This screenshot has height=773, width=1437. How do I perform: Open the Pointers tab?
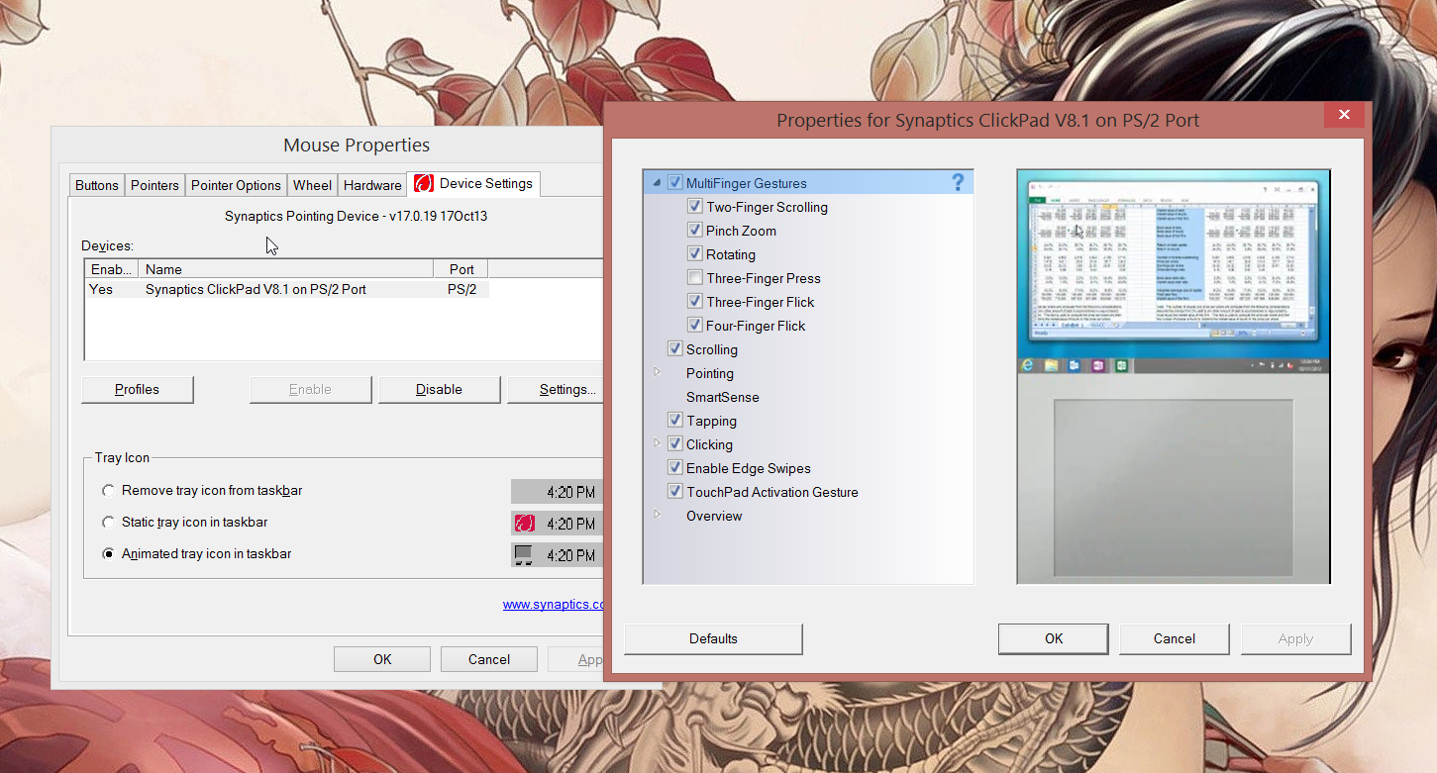pos(154,185)
